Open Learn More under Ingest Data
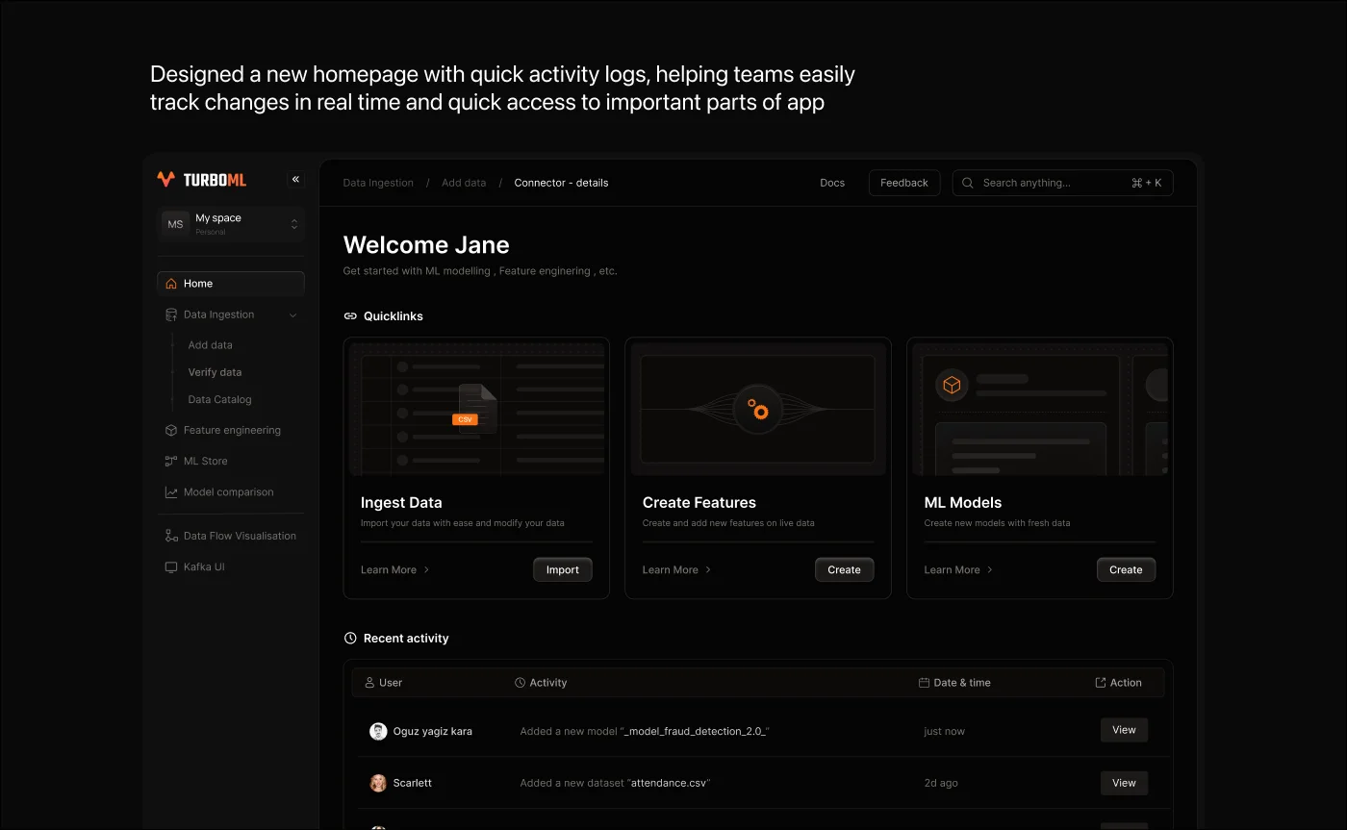The height and width of the screenshot is (830, 1347). [395, 569]
